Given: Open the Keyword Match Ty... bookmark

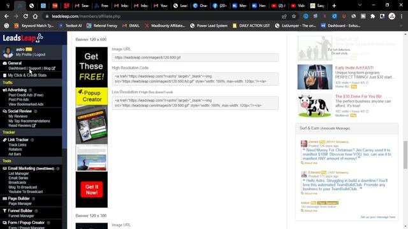Looking at the screenshot, I should (x=34, y=25).
